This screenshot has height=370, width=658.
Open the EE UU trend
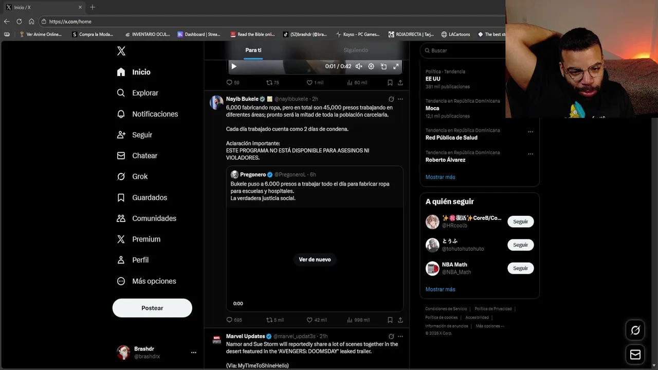pyautogui.click(x=432, y=79)
